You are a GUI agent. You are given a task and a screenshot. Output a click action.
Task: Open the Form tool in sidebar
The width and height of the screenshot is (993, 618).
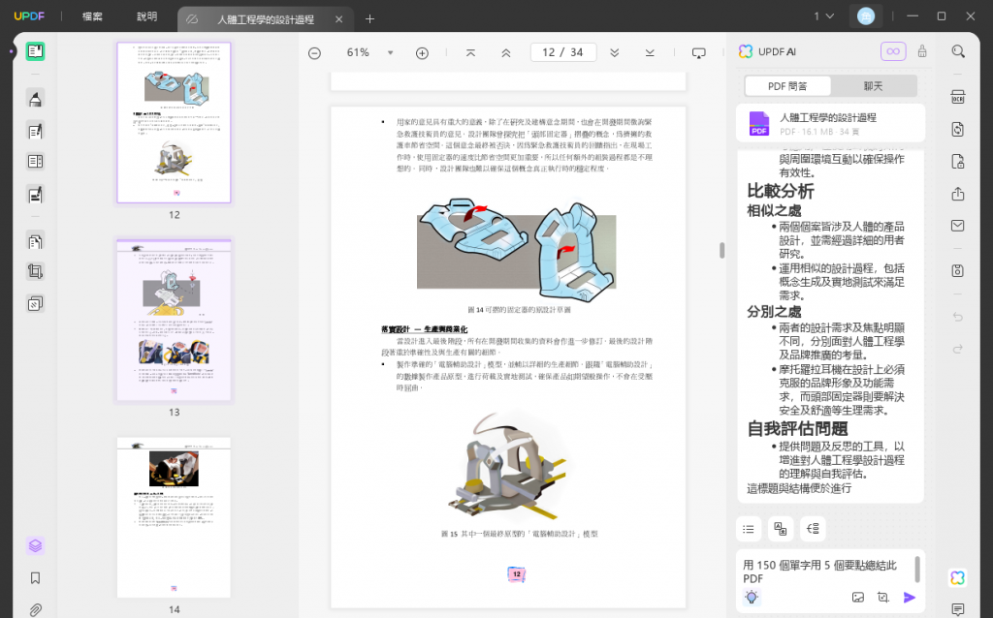35,162
